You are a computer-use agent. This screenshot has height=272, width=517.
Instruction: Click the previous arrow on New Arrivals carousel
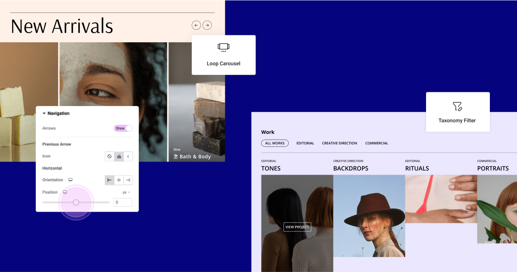click(x=196, y=25)
